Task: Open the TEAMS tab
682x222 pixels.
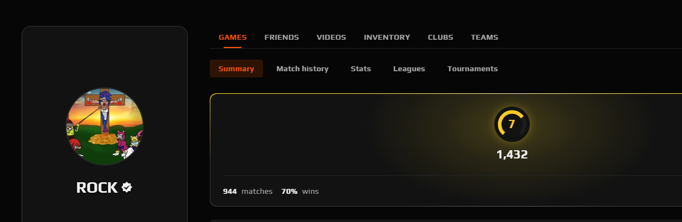Action: (484, 38)
